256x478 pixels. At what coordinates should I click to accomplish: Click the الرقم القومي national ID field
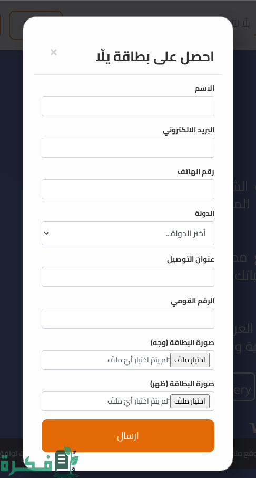(x=128, y=319)
